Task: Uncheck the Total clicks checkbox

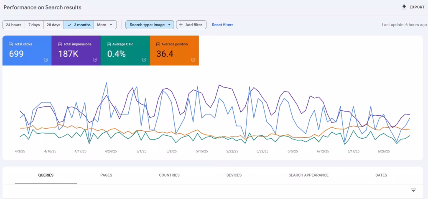Action: coord(11,44)
